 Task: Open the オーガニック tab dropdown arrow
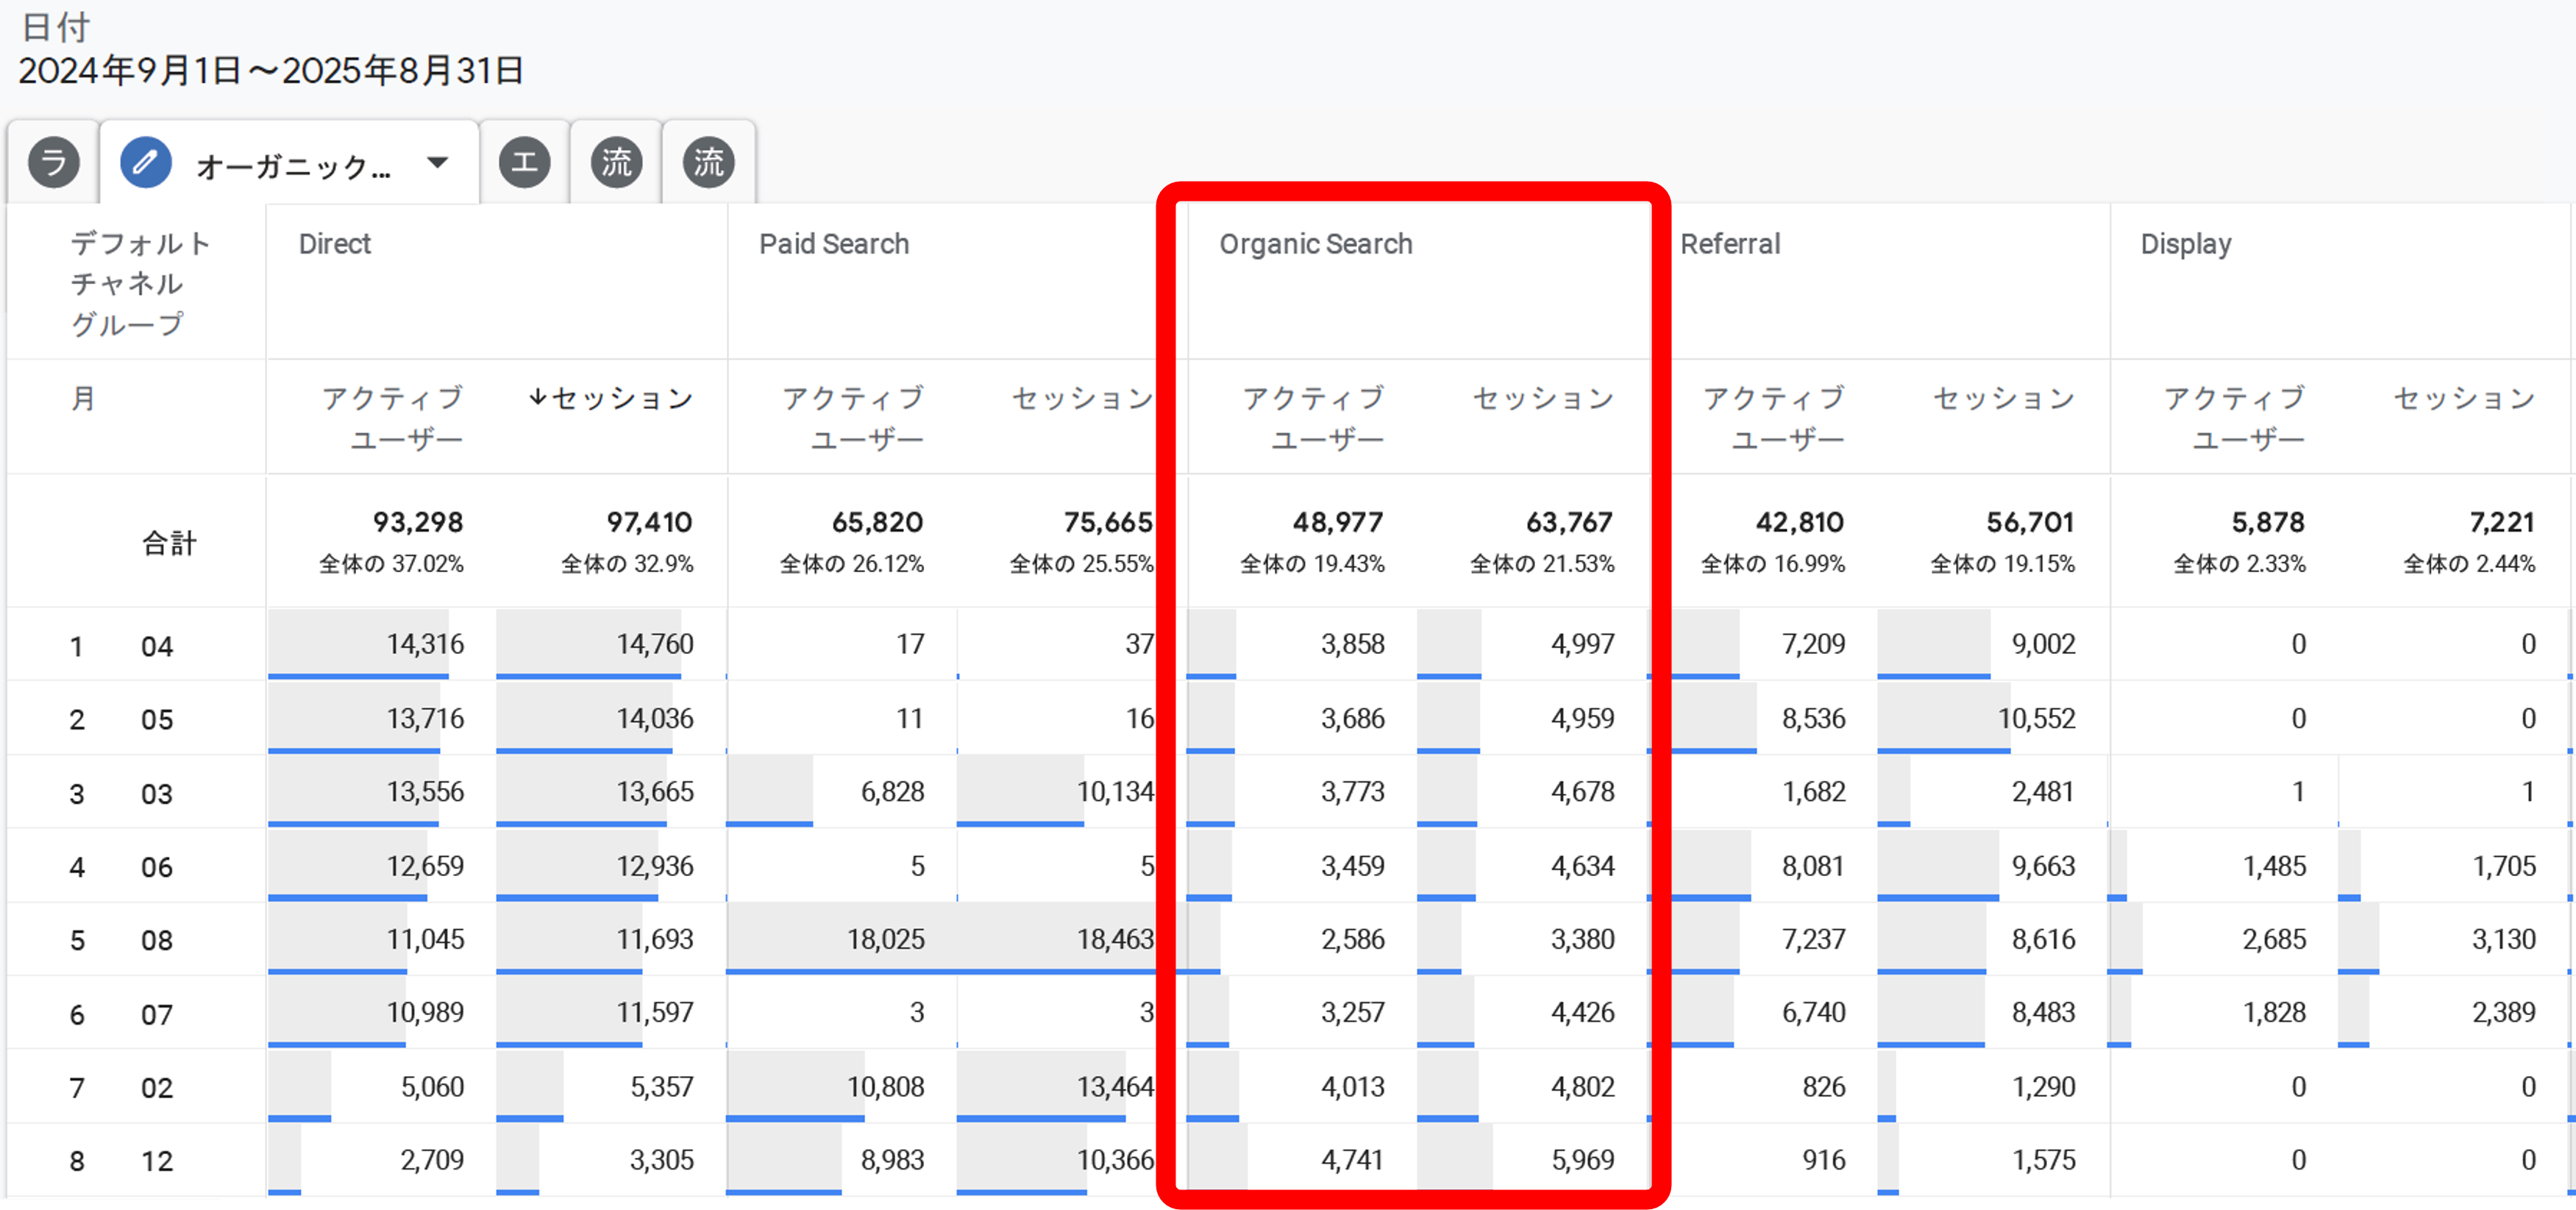tap(438, 162)
